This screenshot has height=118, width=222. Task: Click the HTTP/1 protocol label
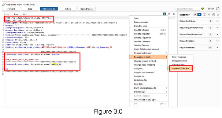pyautogui.click(x=211, y=9)
